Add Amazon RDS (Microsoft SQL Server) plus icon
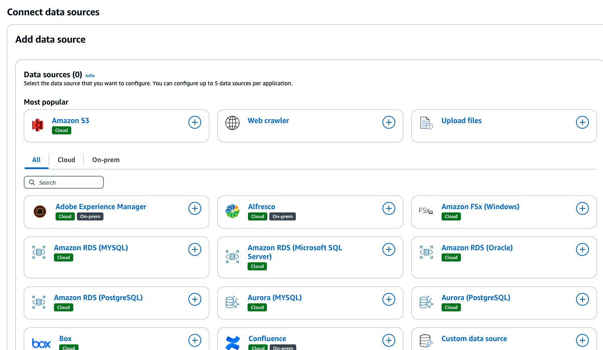 click(388, 249)
